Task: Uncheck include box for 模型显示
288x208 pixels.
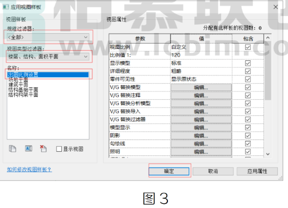Action: coord(248,127)
